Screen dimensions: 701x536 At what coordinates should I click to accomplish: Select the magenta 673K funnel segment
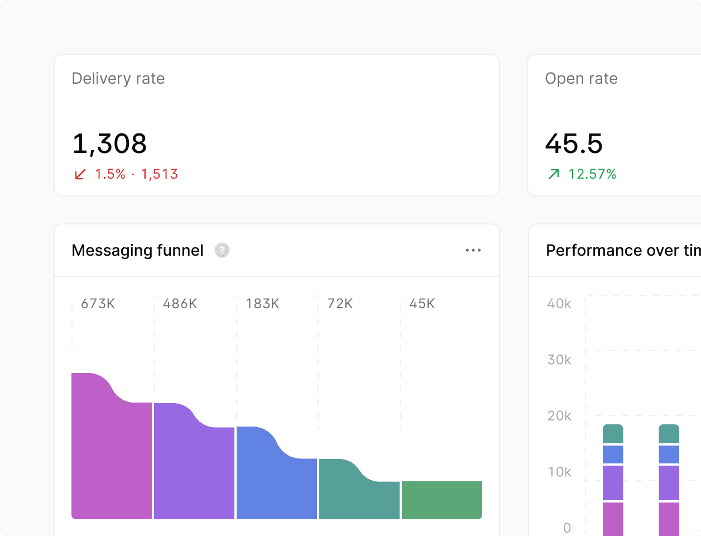pyautogui.click(x=112, y=447)
